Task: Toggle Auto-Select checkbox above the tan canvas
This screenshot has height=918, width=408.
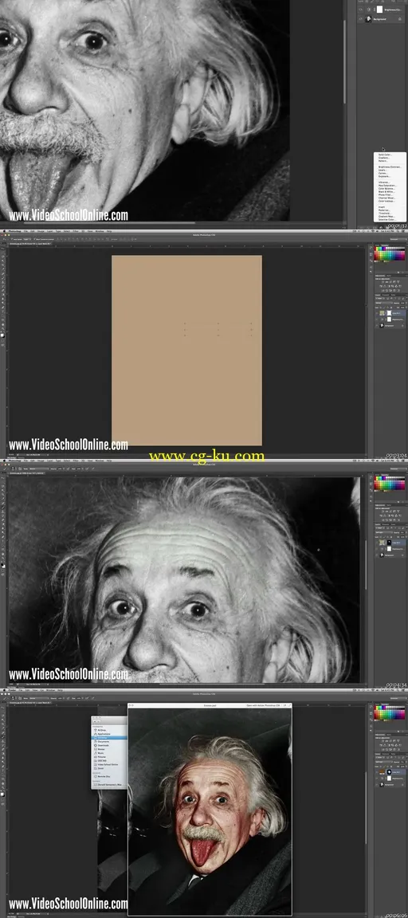Action: [12, 239]
